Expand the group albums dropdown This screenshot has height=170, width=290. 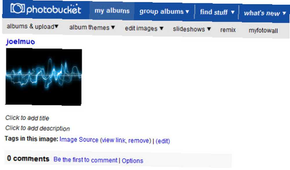[164, 12]
